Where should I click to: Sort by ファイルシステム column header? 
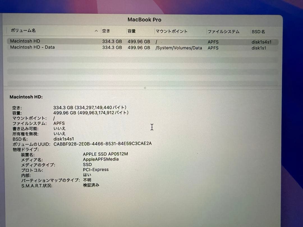click(224, 31)
